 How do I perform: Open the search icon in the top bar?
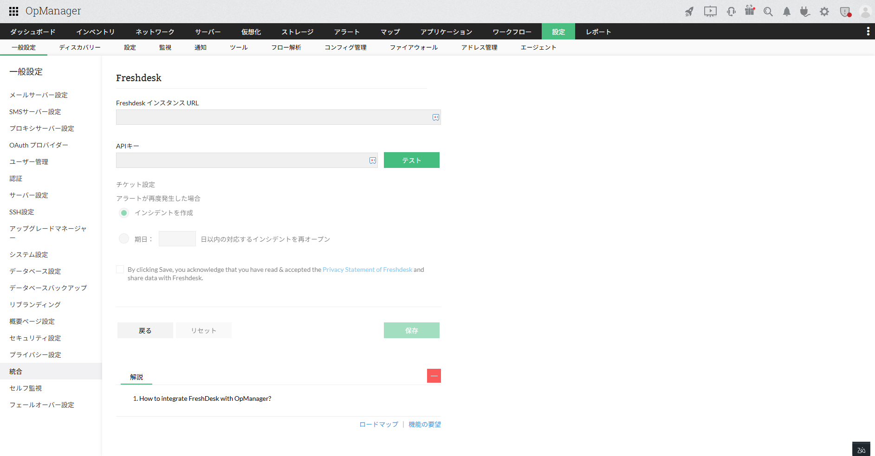(768, 12)
